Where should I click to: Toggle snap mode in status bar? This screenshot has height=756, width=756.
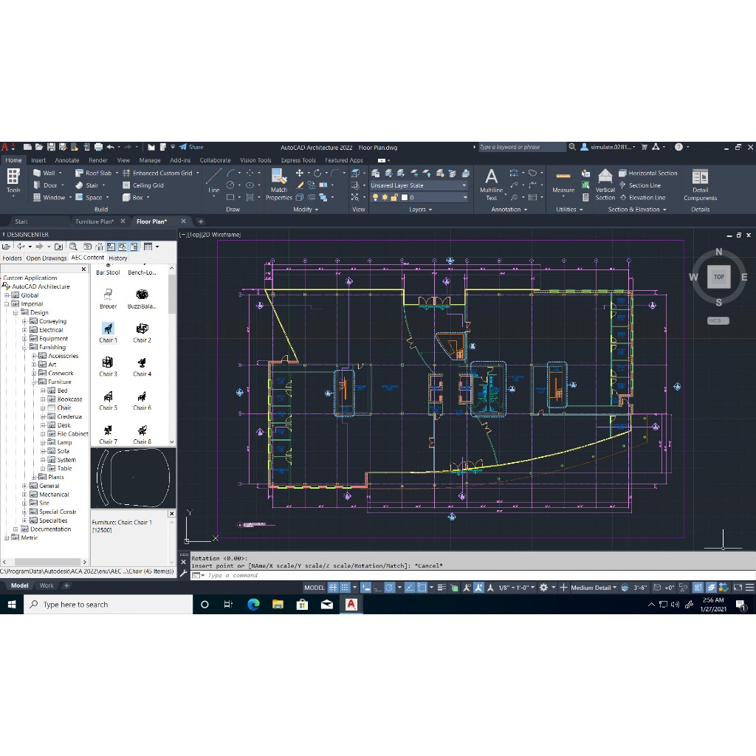coord(346,588)
